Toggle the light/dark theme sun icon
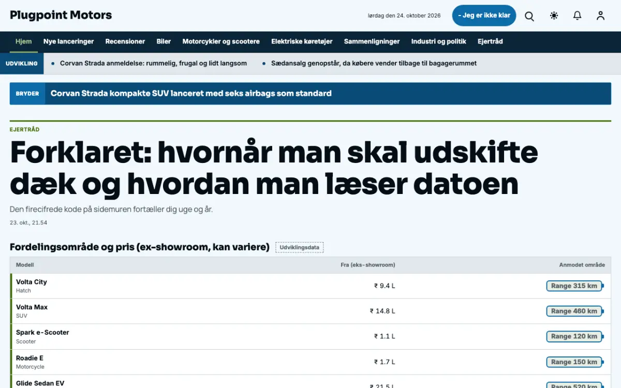The height and width of the screenshot is (388, 621). click(x=554, y=16)
